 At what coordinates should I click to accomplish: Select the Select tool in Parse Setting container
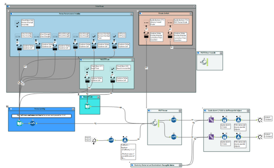point(33,123)
